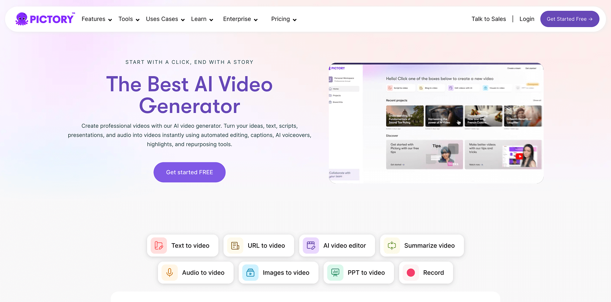611x302 pixels.
Task: Click the Brand Kits sidebar icon in preview
Action: 330,102
